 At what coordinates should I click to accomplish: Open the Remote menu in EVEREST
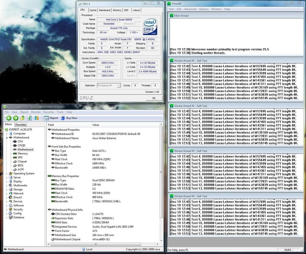(36, 112)
